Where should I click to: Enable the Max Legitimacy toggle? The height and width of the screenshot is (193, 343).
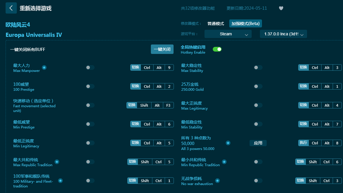pos(258,105)
